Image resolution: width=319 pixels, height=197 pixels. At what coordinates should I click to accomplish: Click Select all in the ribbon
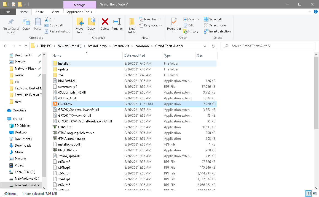pos(213,19)
